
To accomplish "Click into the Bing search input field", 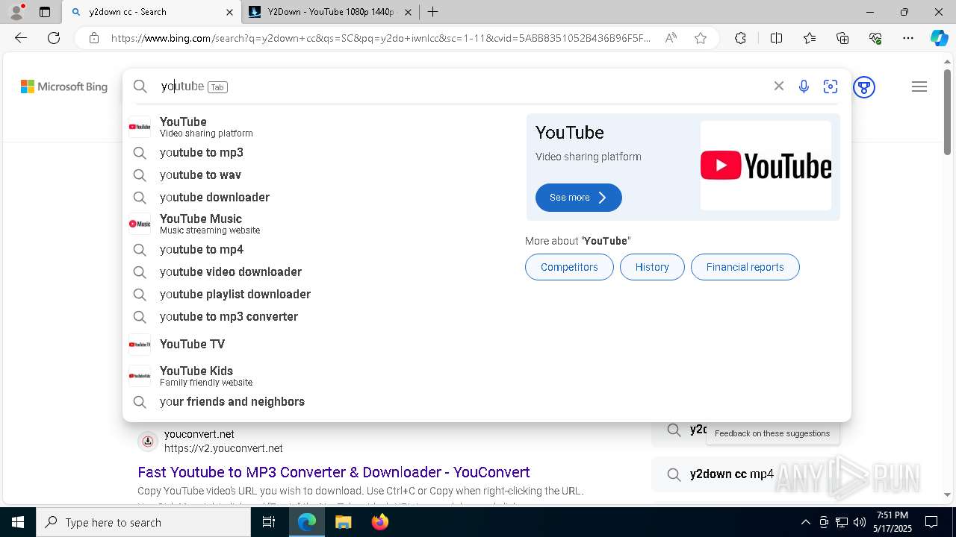I will (x=463, y=87).
